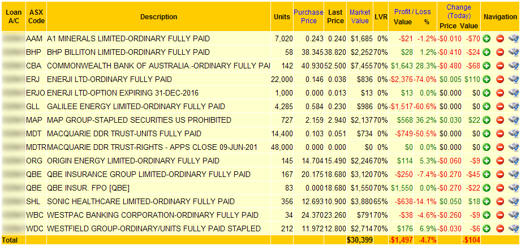Viewport: 521px width, 246px height.
Task: Click red minus icon for Galilee Energy
Action: (500, 106)
